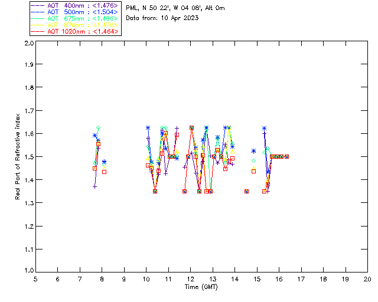Viewport: 378px width, 302px height.
Task: Click the x-axis label 14
Action: [x=235, y=279]
